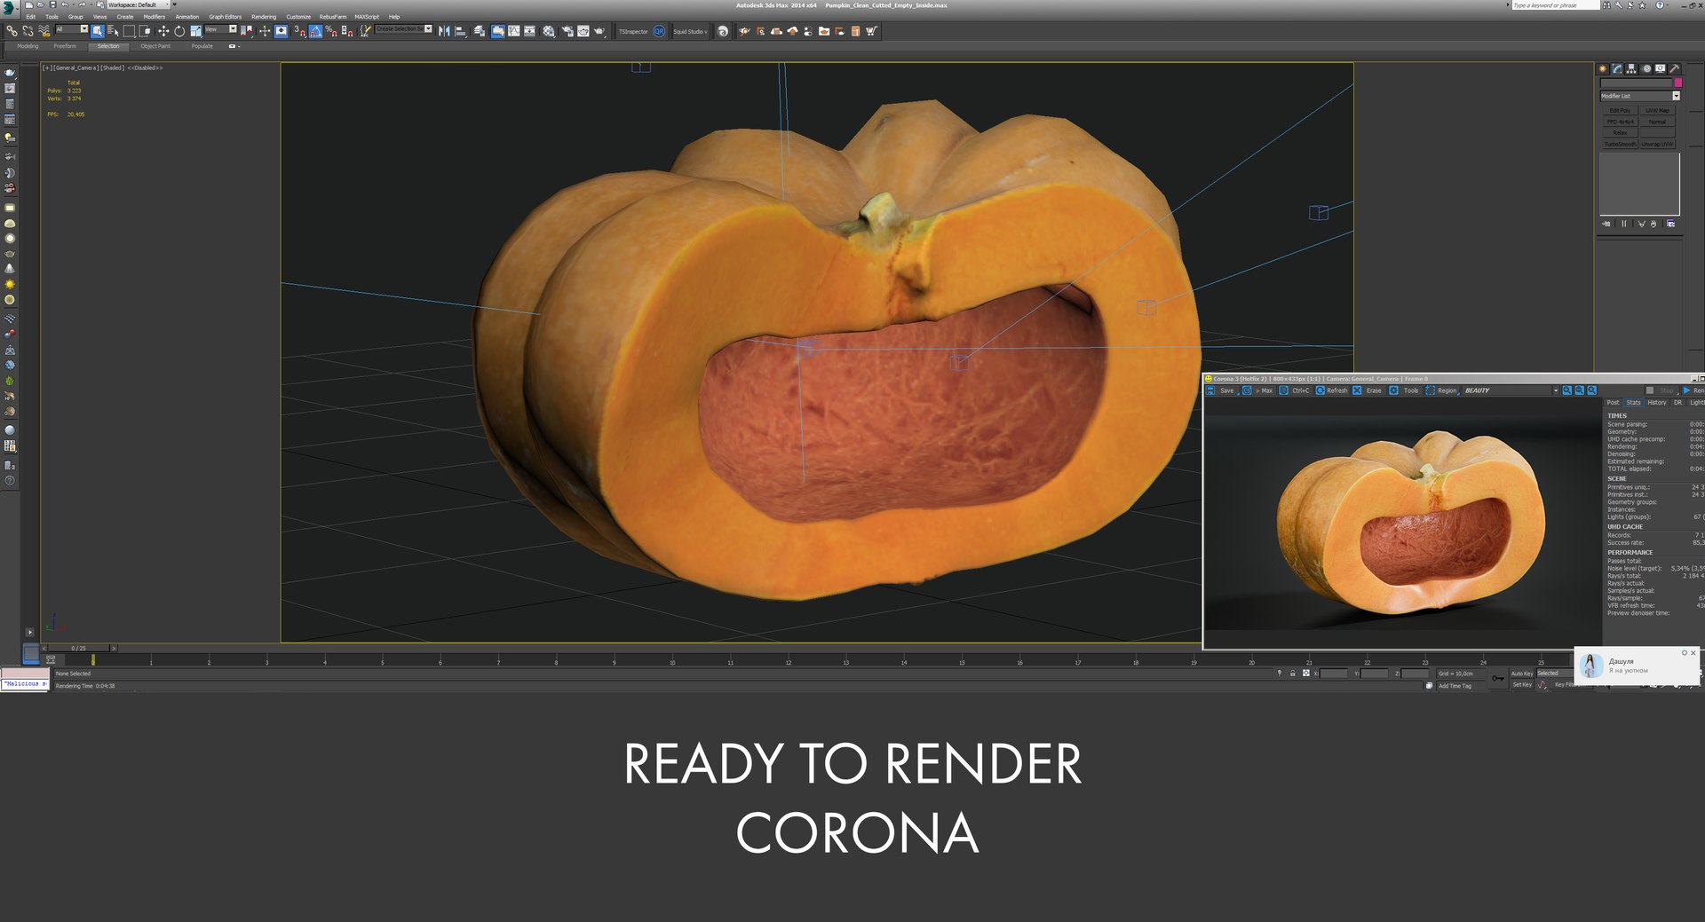Switch to DR tab in Corona VFB

click(1677, 403)
